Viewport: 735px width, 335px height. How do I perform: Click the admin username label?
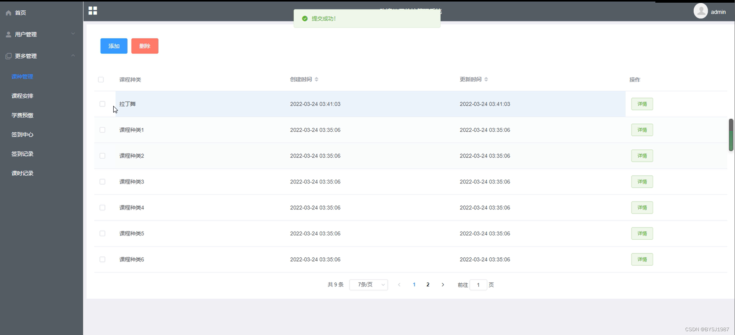coord(718,12)
